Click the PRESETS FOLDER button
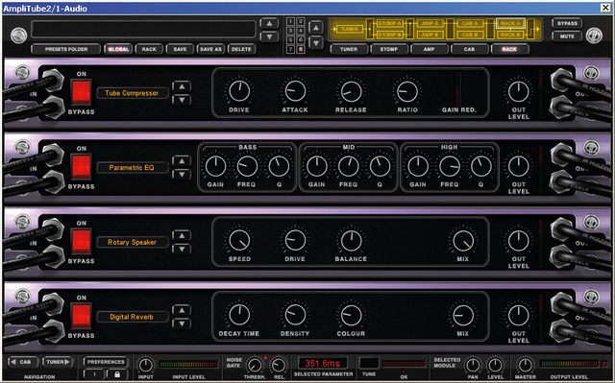 click(66, 49)
